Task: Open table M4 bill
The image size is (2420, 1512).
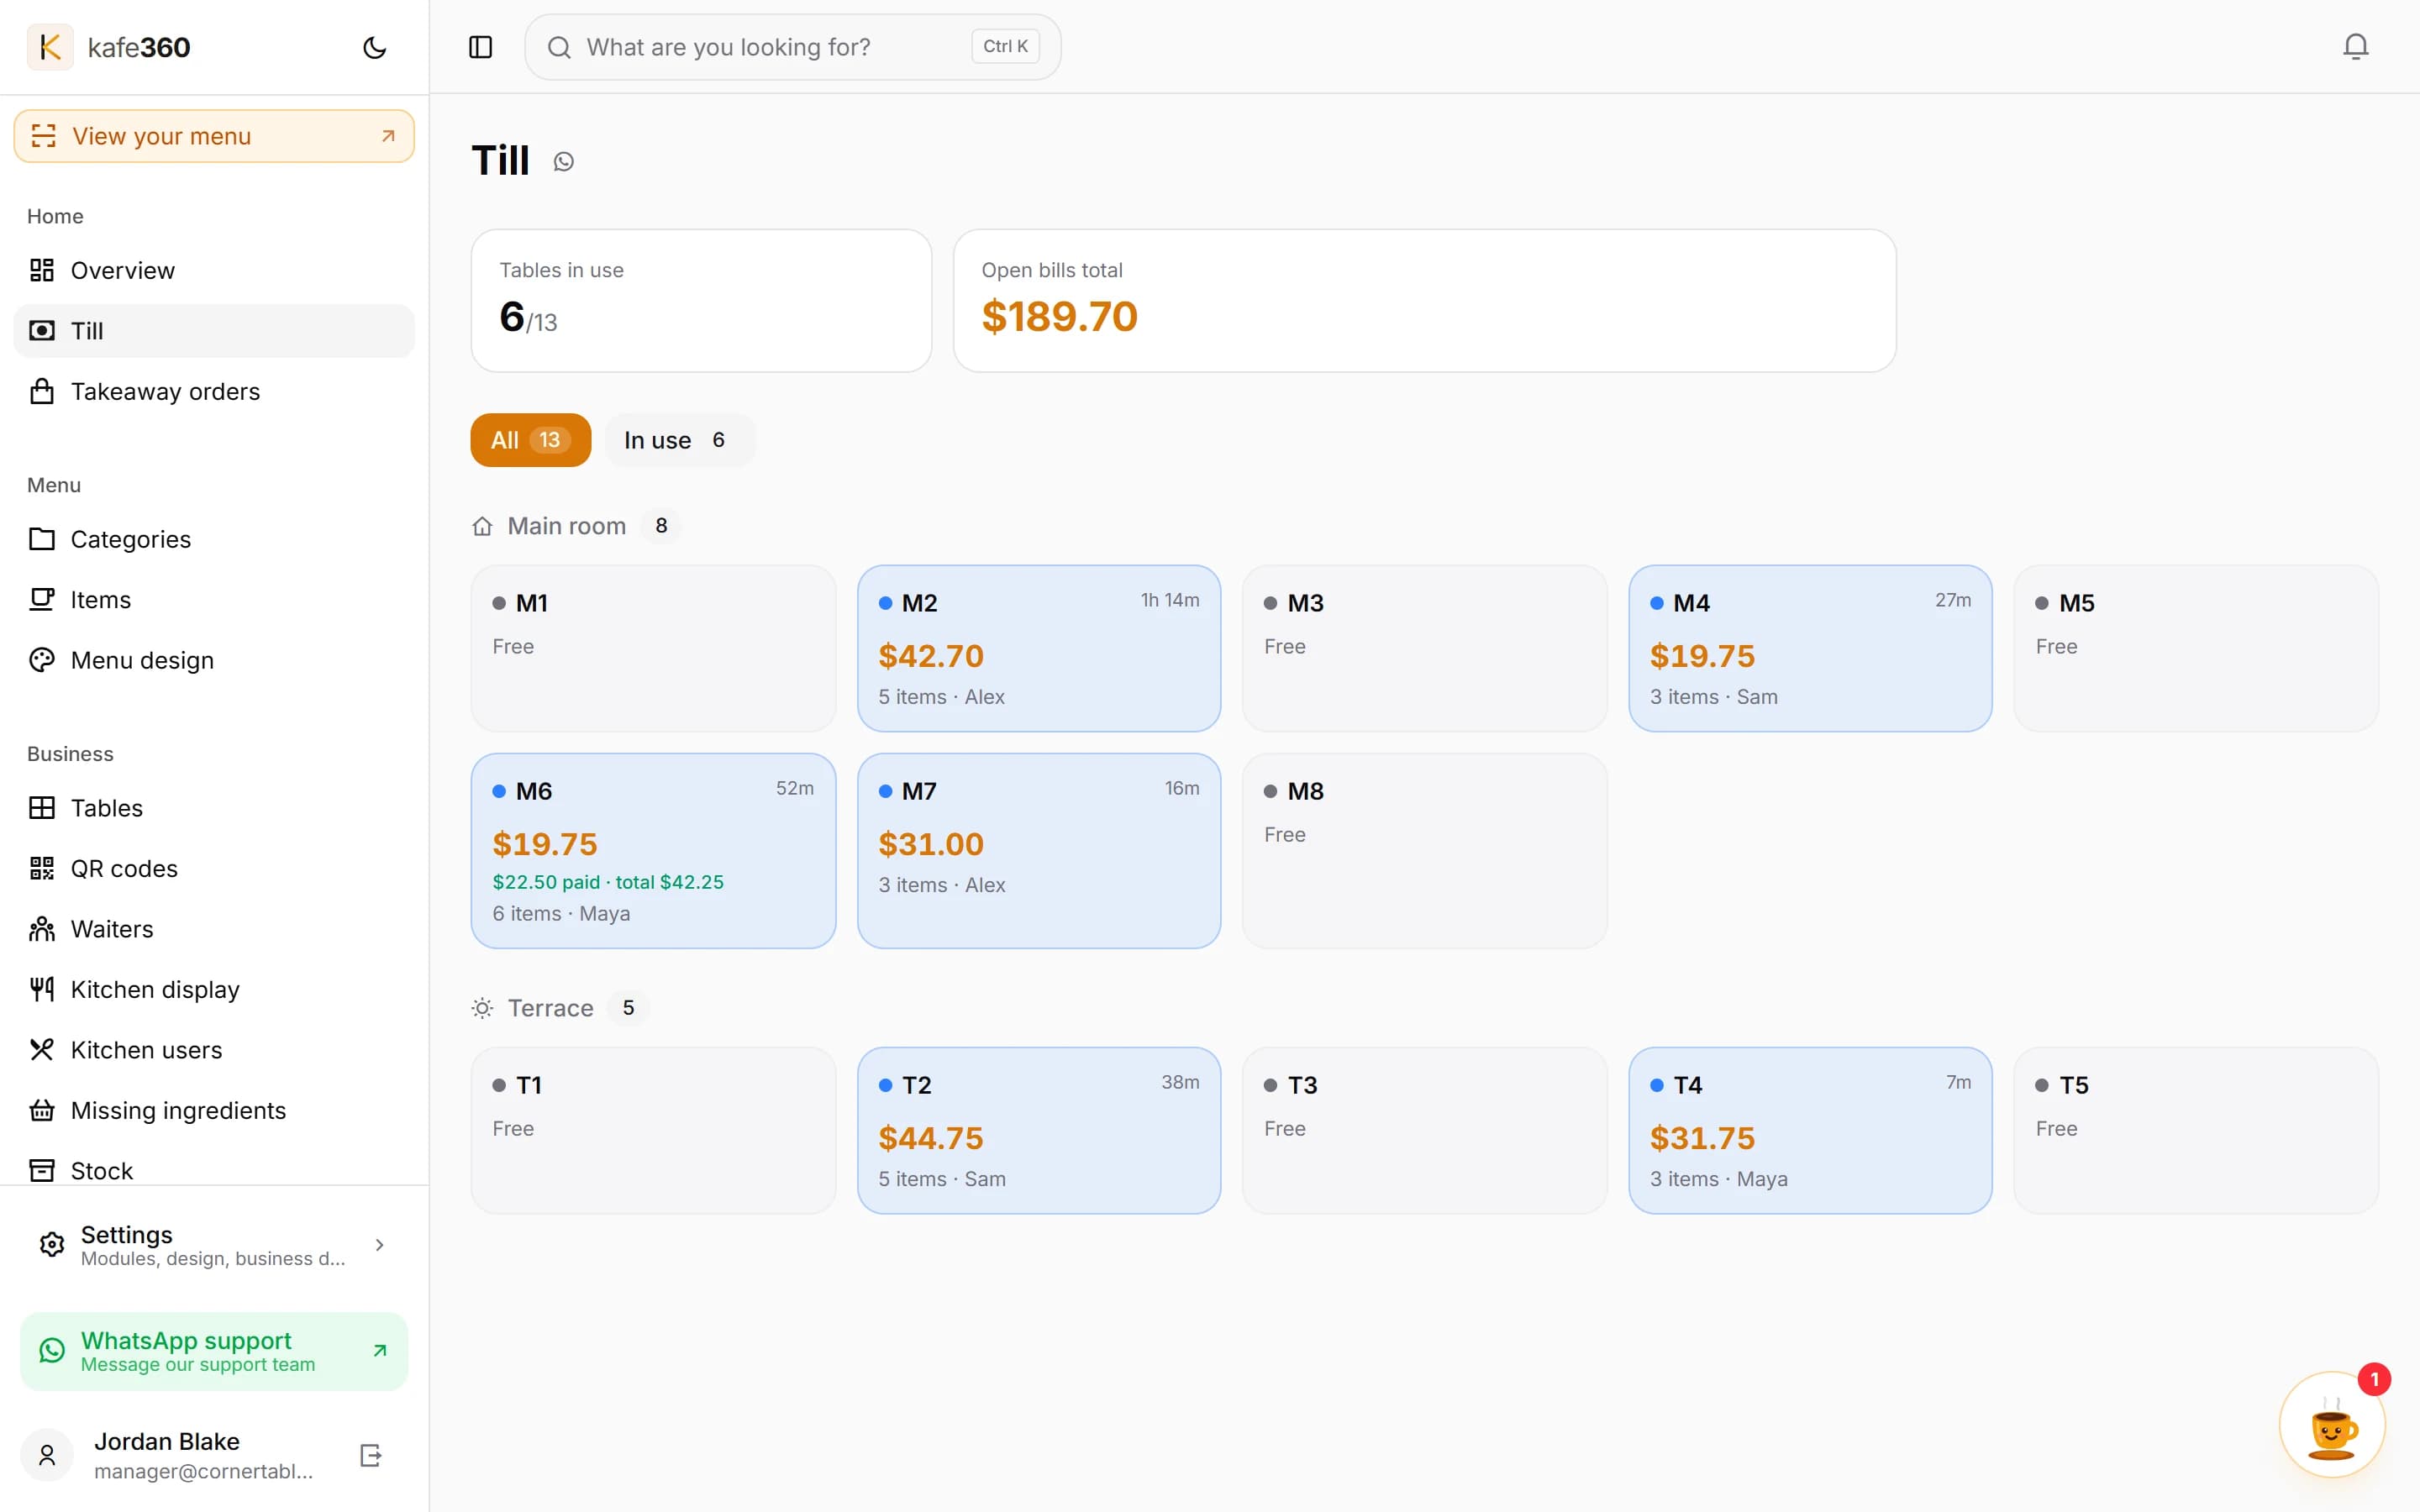Action: [1810, 648]
